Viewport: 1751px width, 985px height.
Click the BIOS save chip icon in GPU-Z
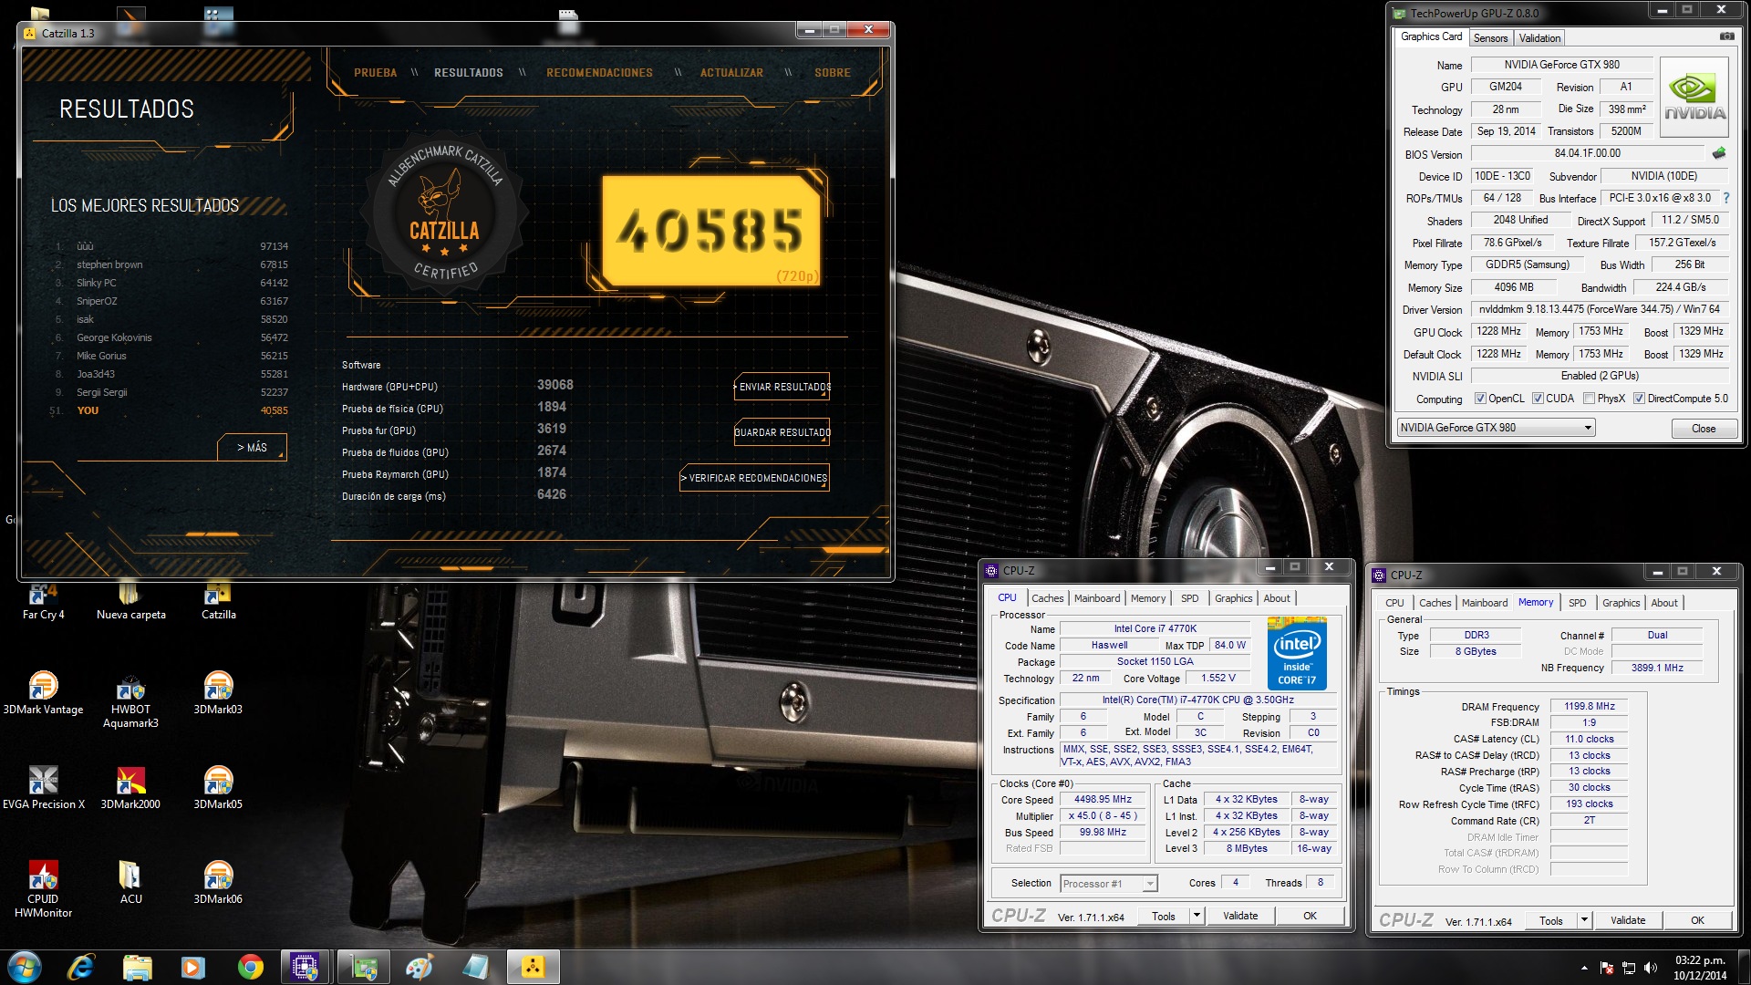1719,153
